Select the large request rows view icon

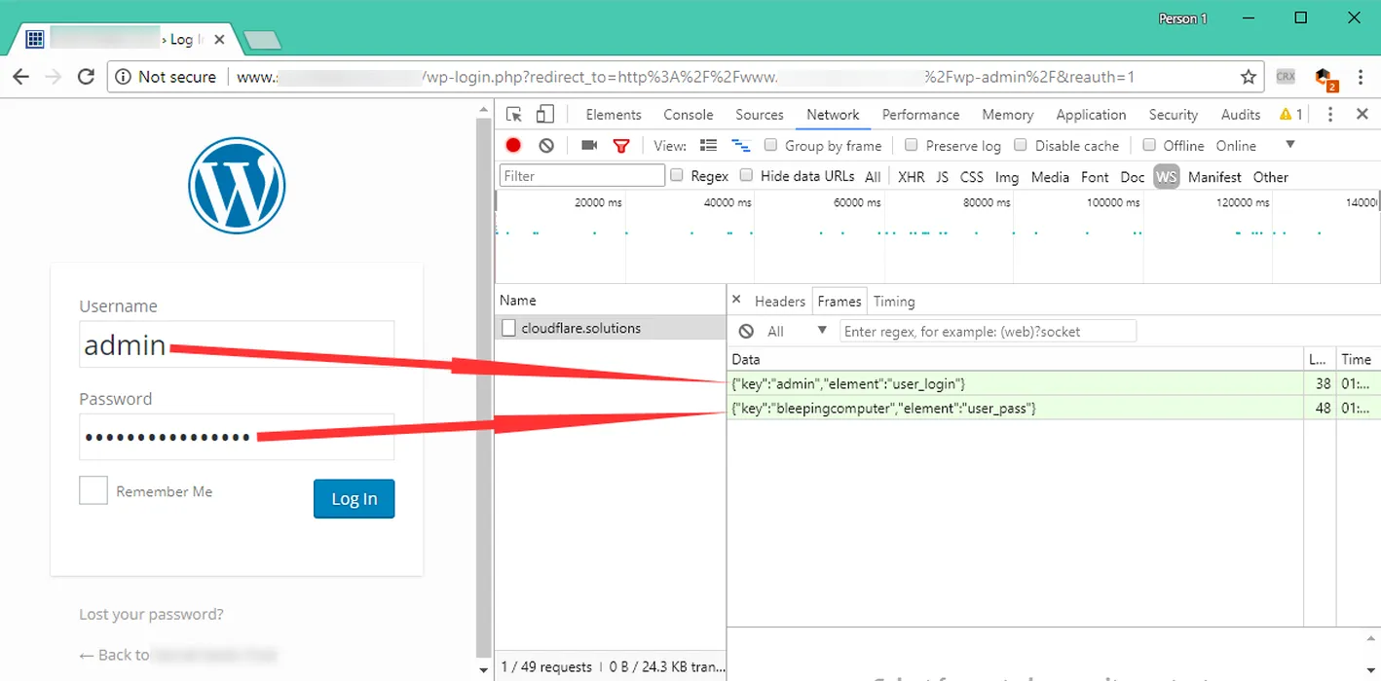(709, 145)
